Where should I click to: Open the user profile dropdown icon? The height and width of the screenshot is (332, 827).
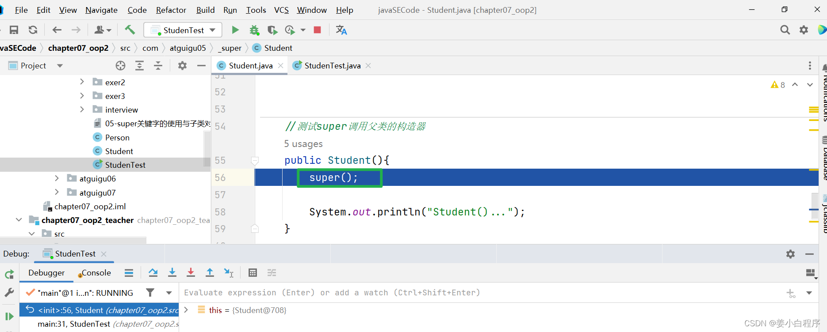coord(103,30)
